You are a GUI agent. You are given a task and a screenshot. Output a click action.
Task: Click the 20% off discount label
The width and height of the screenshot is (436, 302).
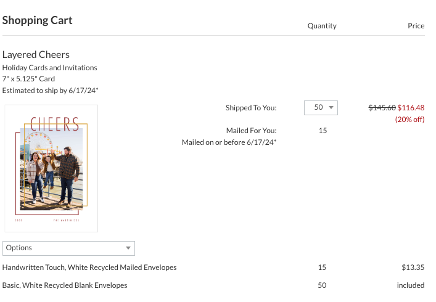[x=410, y=120]
